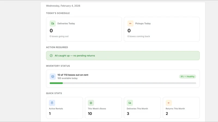Click the 'This Week's Boxes' label
This screenshot has width=218, height=122.
tap(97, 109)
